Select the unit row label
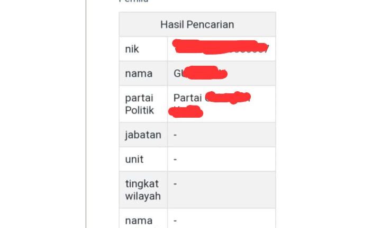The height and width of the screenshot is (228, 381). 134,159
